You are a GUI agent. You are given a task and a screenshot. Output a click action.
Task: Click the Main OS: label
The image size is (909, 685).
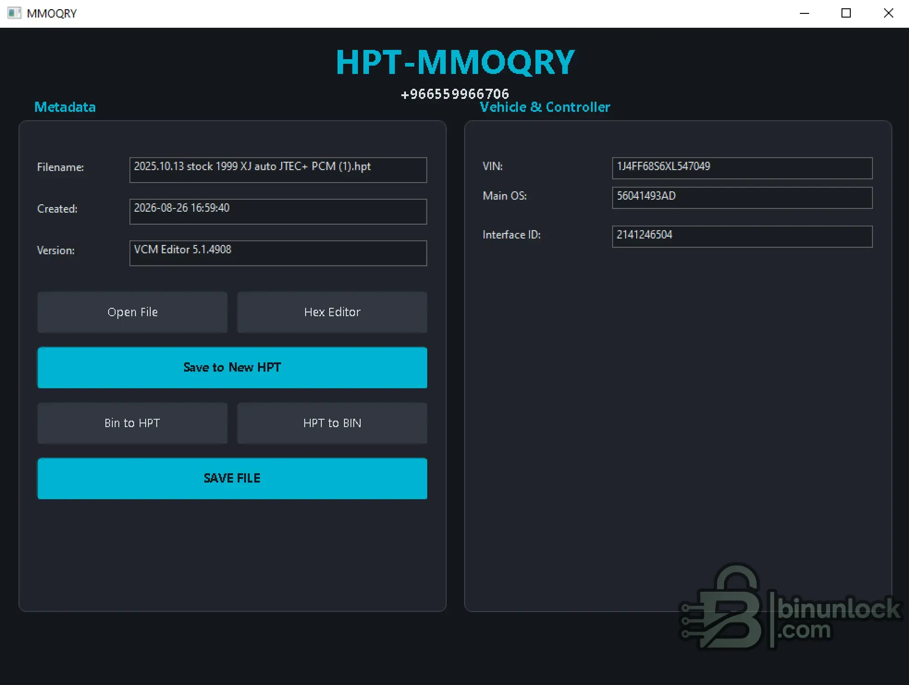click(x=504, y=196)
